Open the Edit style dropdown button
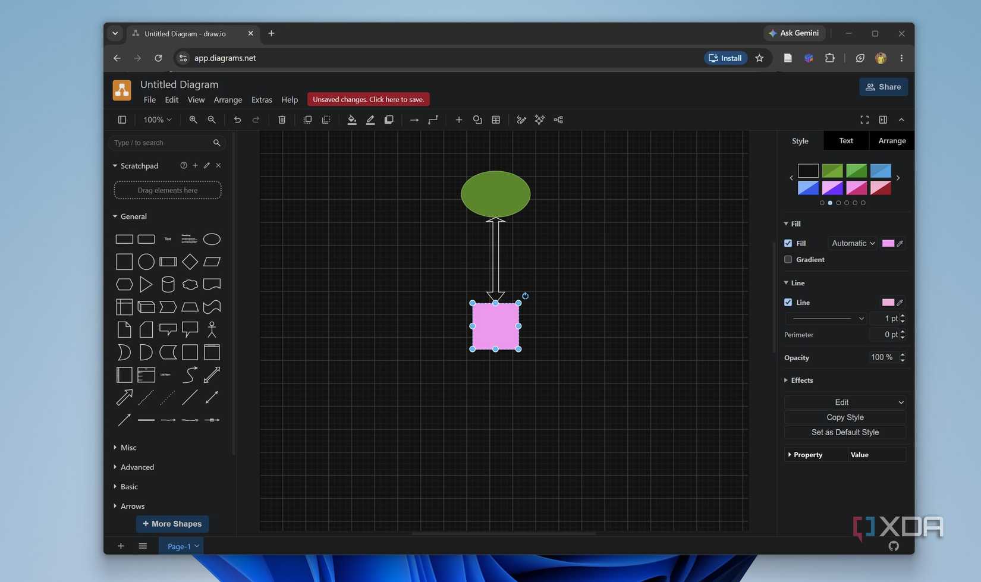 [845, 402]
